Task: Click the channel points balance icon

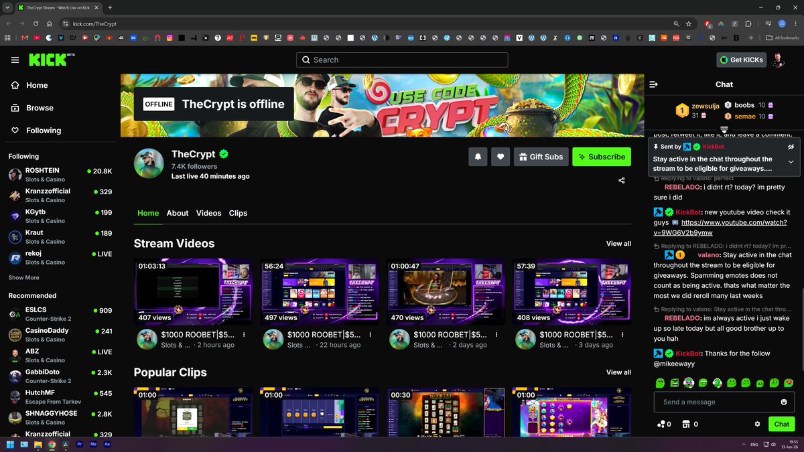Action: [661, 424]
